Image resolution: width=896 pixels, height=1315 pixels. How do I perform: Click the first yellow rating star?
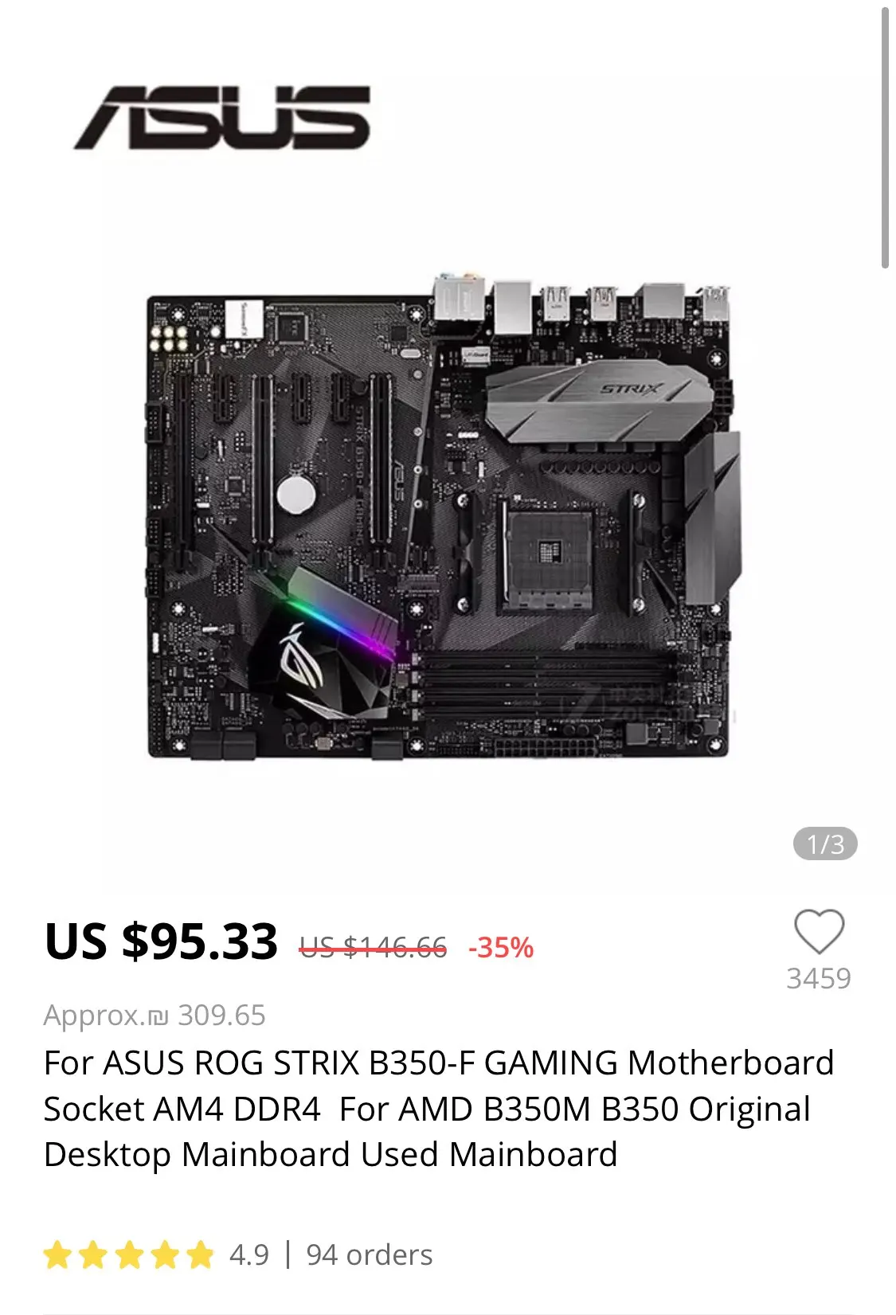[x=58, y=1255]
